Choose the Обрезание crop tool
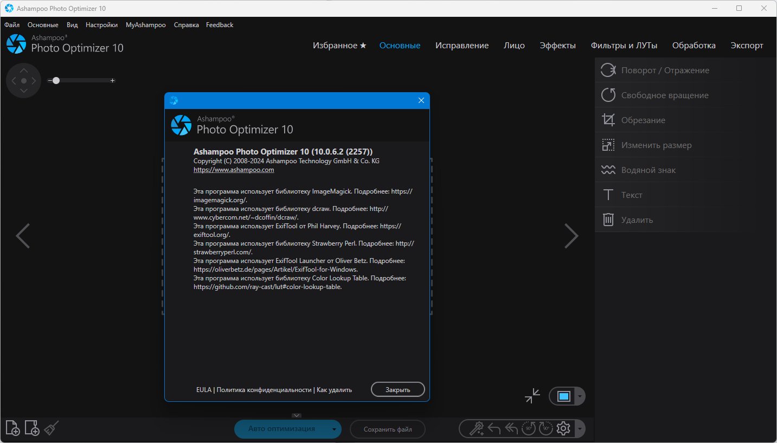Screen dimensions: 777x443 coord(685,120)
